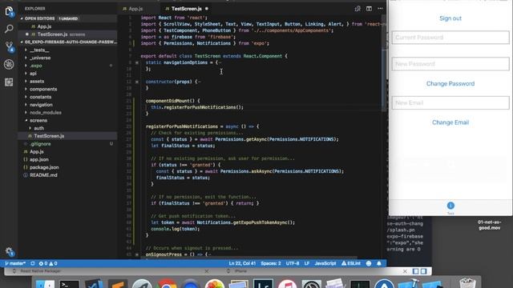This screenshot has height=288, width=513.
Task: Open the Source Control view
Action: [9, 46]
